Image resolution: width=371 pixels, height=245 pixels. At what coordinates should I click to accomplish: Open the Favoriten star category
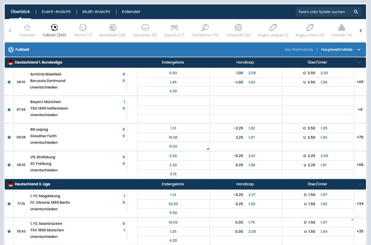[27, 31]
